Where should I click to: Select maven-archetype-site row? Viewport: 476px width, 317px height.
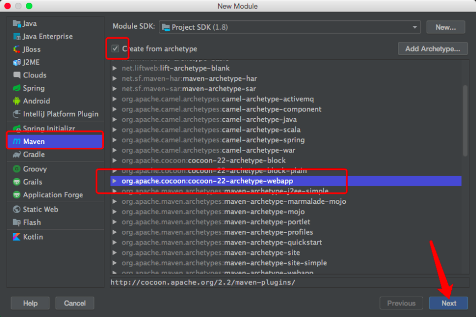tap(286, 253)
